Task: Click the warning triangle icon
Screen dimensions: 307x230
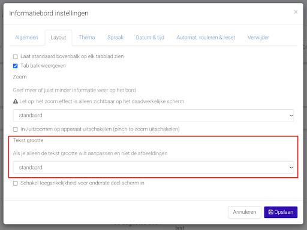Action: coord(16,101)
